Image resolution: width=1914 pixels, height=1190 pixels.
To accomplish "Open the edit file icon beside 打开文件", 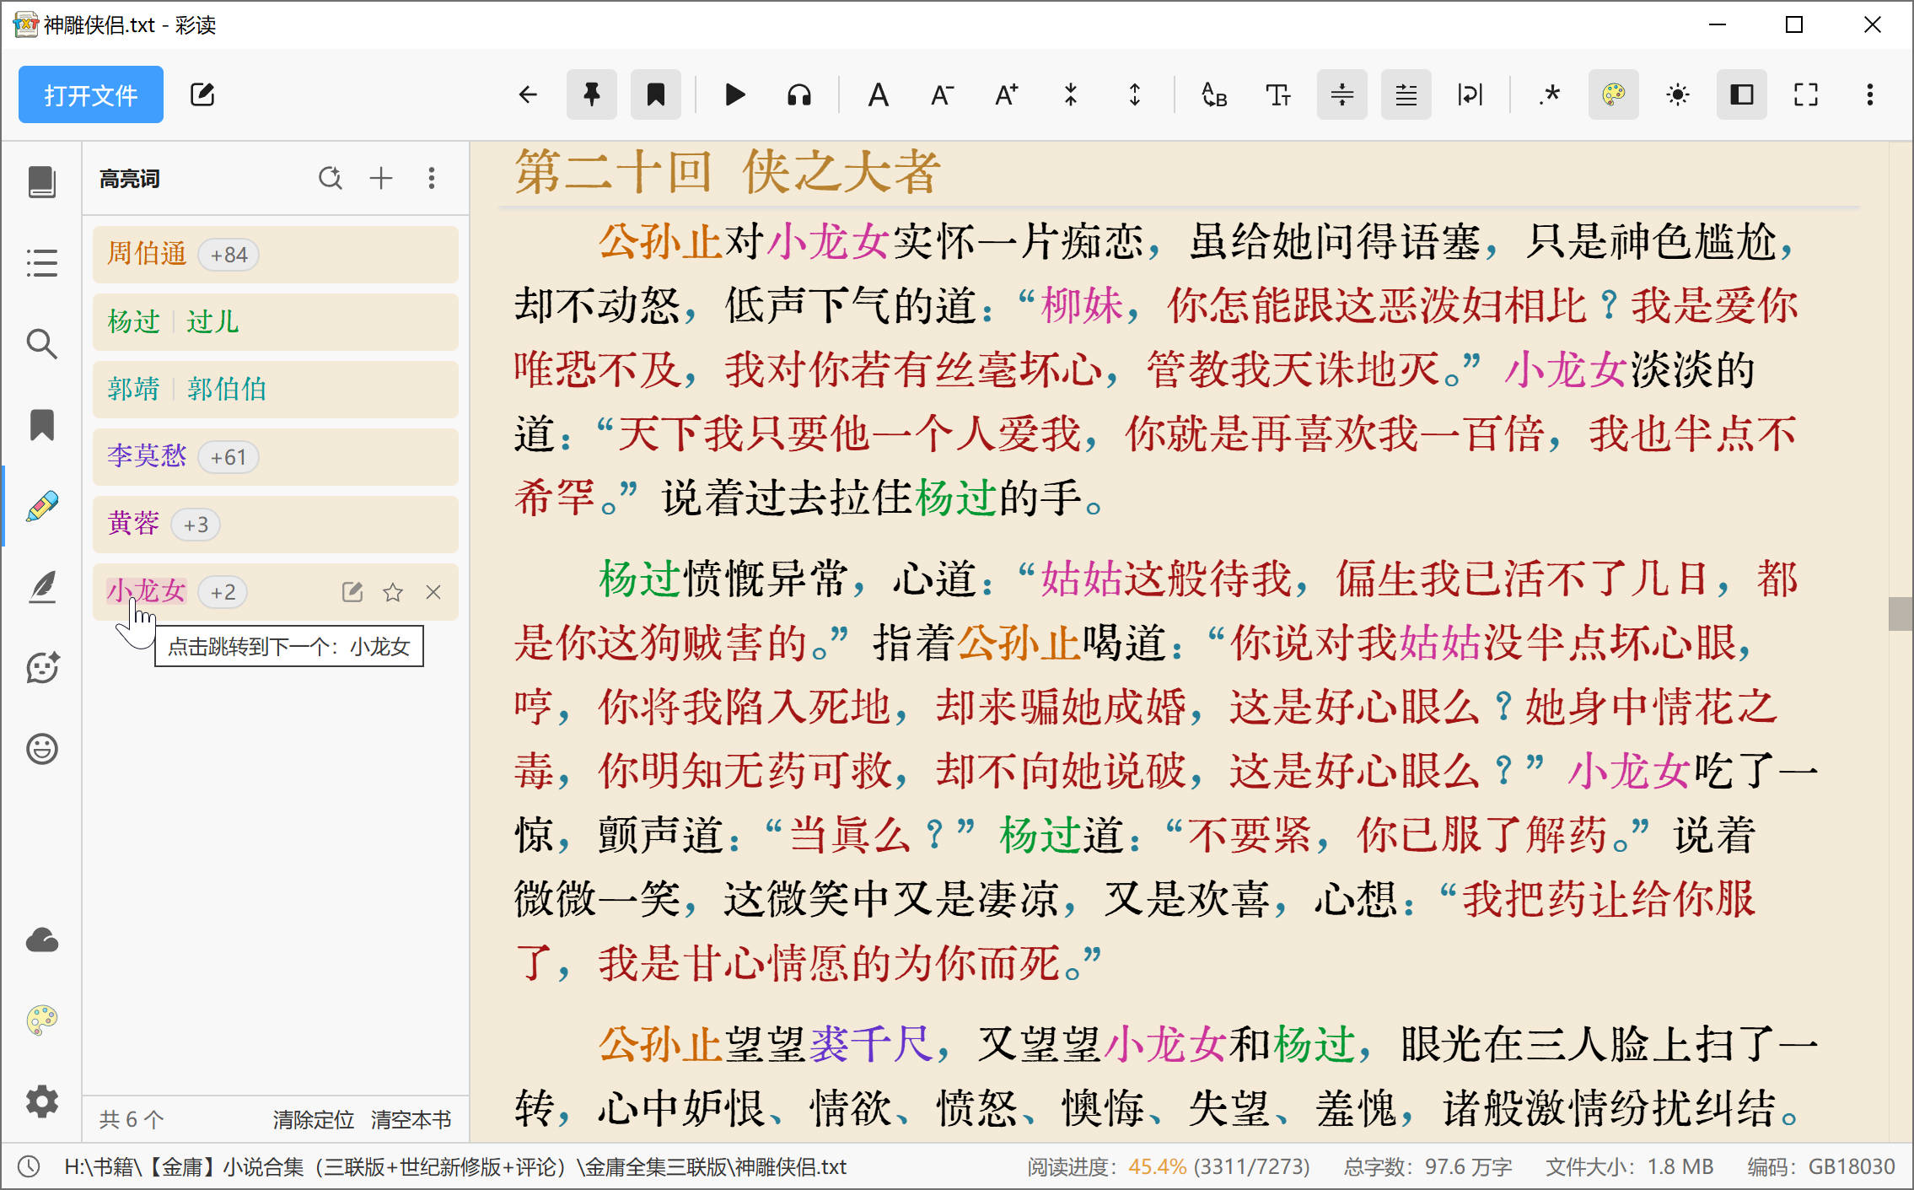I will pyautogui.click(x=202, y=94).
